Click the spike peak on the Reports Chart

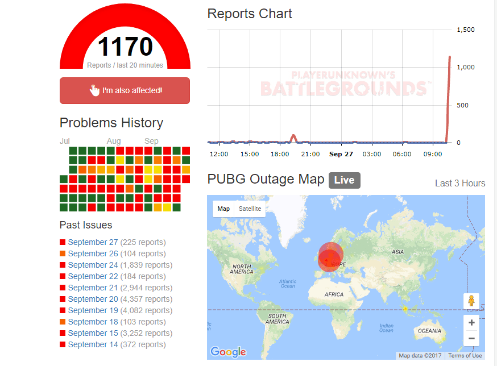tap(450, 57)
